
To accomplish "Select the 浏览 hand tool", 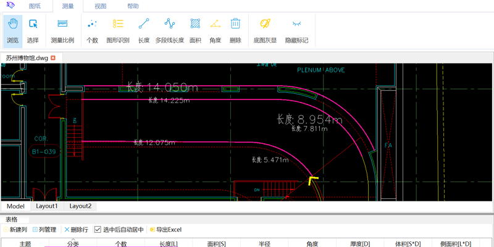I will (x=13, y=31).
